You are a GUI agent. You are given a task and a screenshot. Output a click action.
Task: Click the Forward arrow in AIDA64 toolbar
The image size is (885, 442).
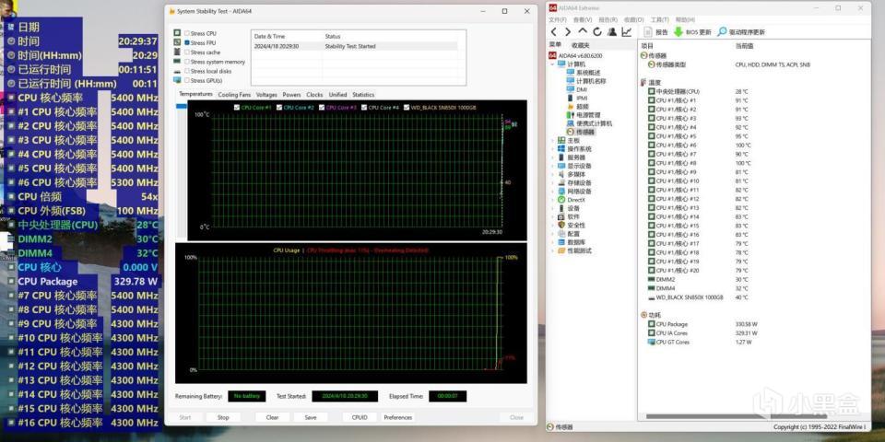coord(567,32)
